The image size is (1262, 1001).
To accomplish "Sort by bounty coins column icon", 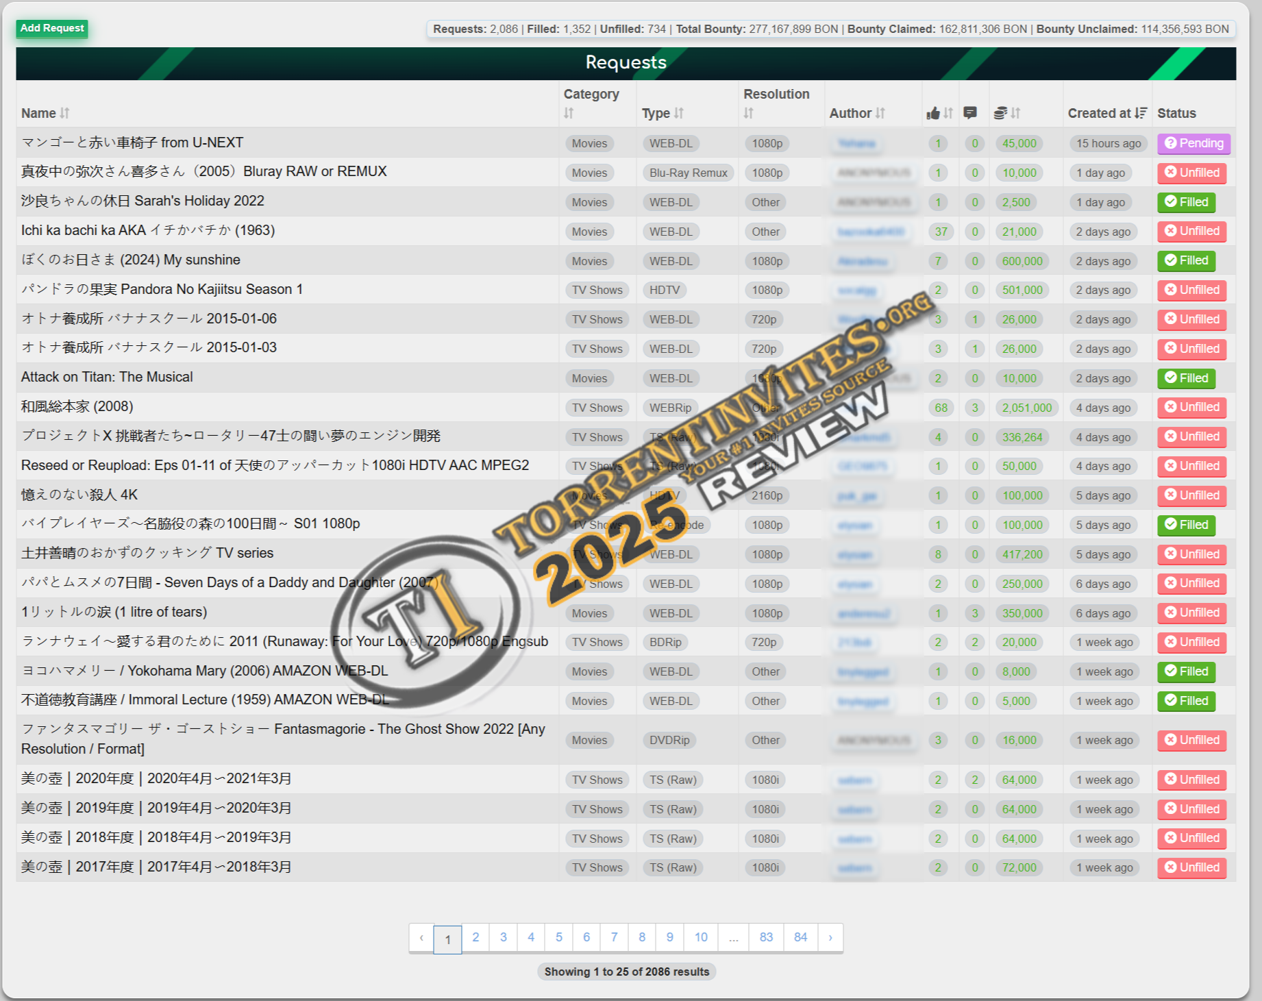I will point(1007,113).
